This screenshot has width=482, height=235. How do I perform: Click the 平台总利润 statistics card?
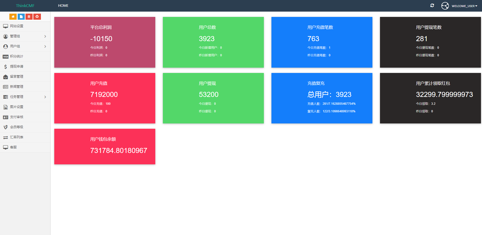pyautogui.click(x=105, y=42)
